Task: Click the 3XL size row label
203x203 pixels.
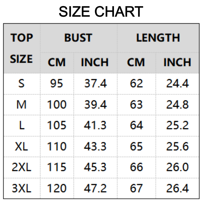Action: click(x=22, y=188)
